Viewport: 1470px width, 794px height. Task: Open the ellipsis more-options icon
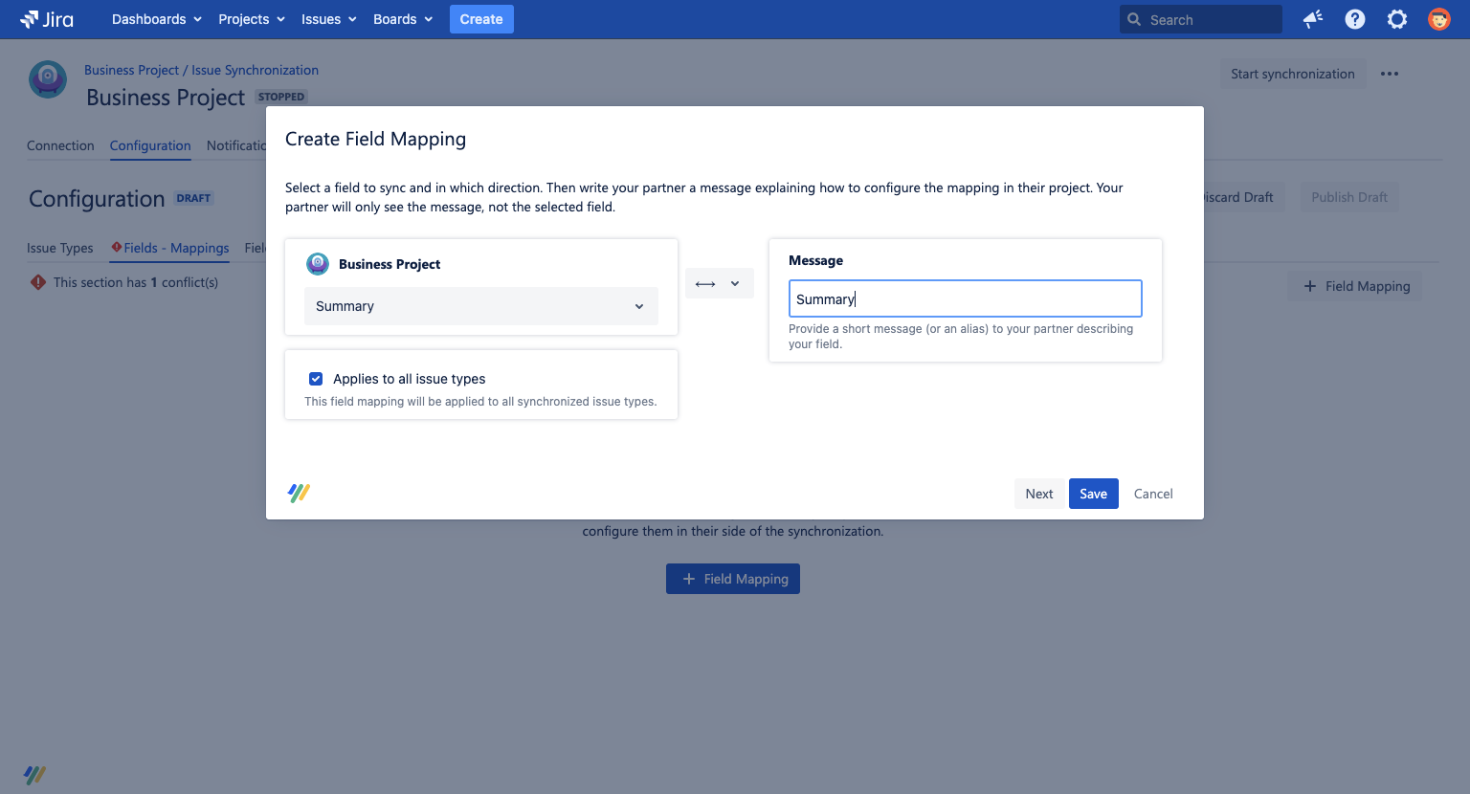click(1390, 73)
